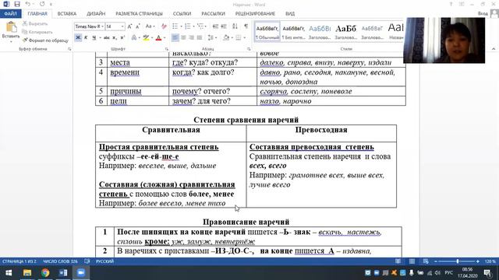Center the text alignment
The image size is (499, 280).
coord(183,38)
